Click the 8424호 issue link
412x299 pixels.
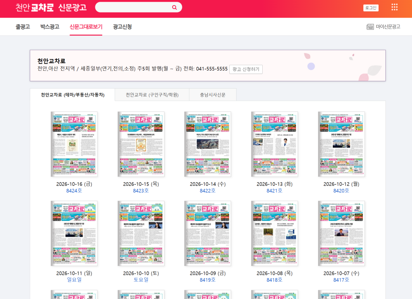pyautogui.click(x=74, y=190)
